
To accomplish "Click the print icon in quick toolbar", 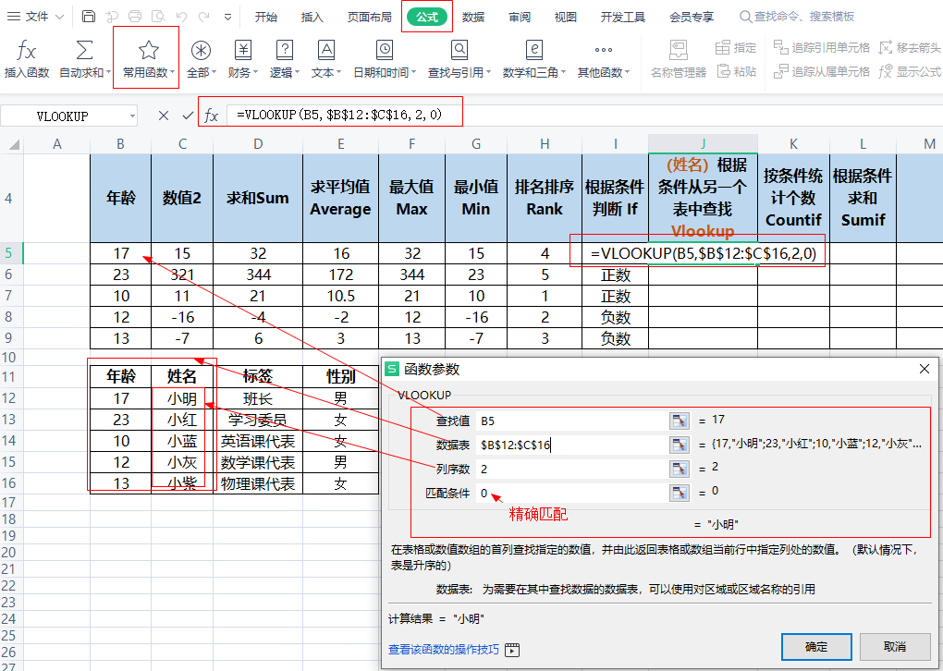I will pyautogui.click(x=135, y=17).
